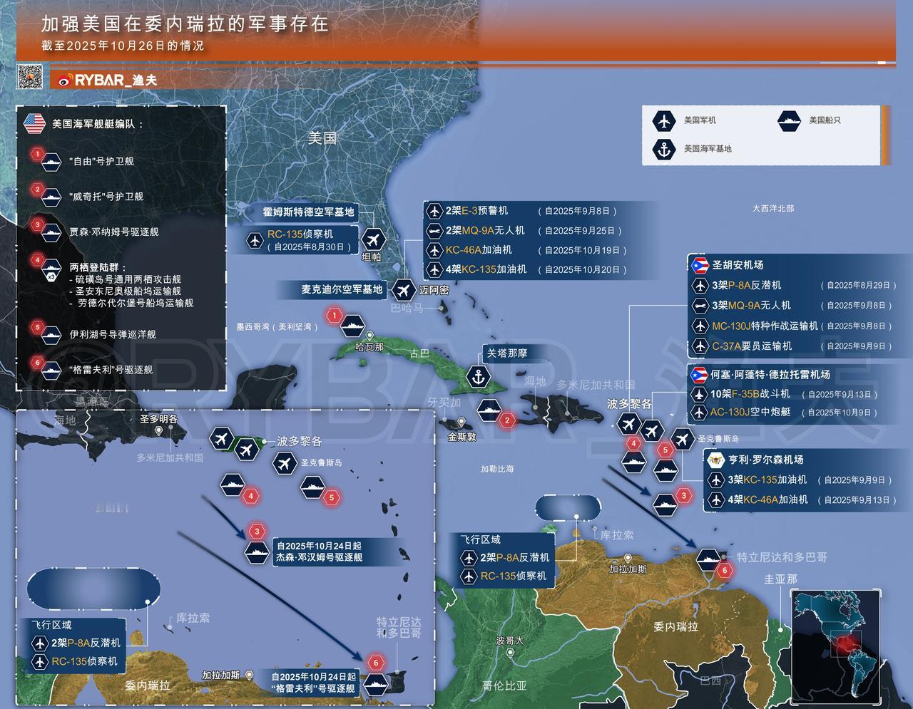Viewport: 913px width, 709px height.
Task: Click the airplane marker above 坦帕
Action: point(373,239)
